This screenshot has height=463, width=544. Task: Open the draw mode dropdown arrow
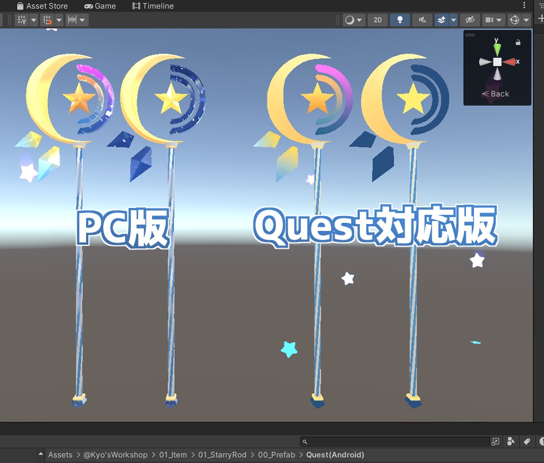(360, 20)
